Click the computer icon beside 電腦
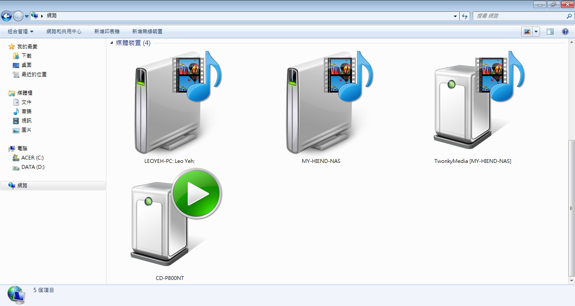The image size is (575, 306). point(12,149)
